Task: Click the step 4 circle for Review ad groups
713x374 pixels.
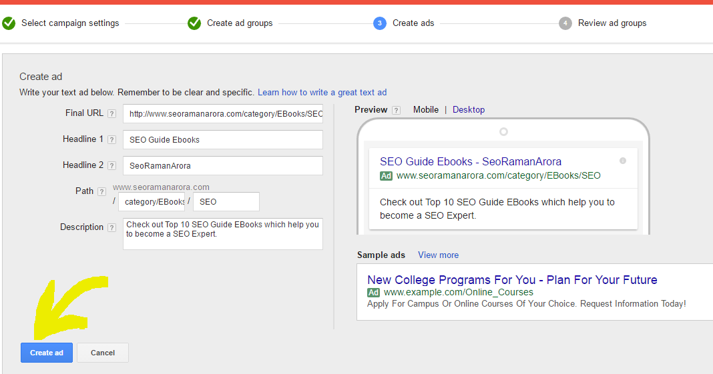Action: pyautogui.click(x=565, y=23)
